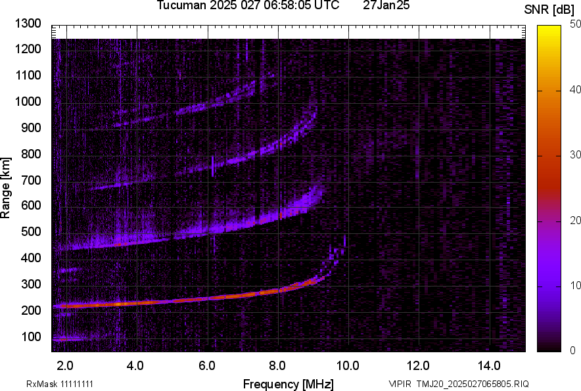
Task: Click the range tick label '1200'
Action: [x=28, y=49]
